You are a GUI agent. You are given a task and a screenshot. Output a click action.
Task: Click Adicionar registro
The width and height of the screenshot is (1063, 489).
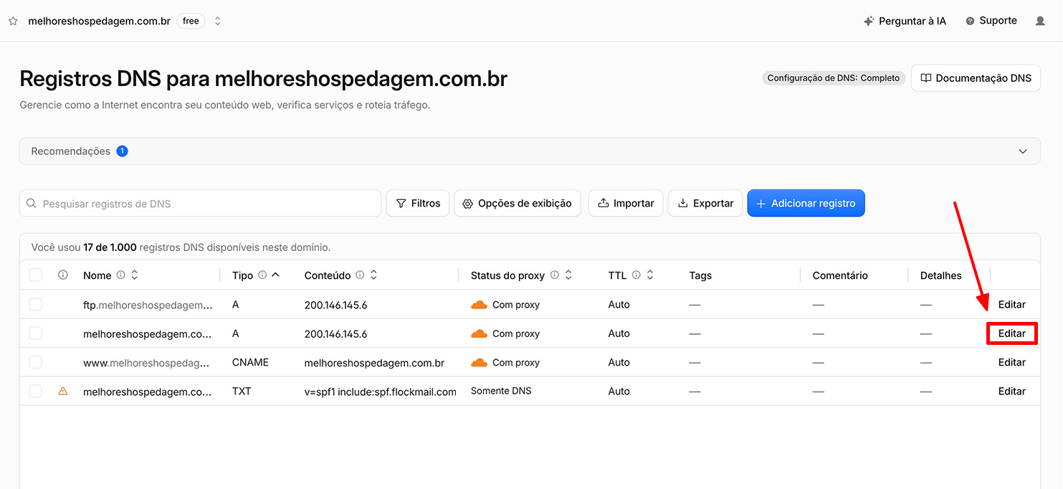pos(806,203)
